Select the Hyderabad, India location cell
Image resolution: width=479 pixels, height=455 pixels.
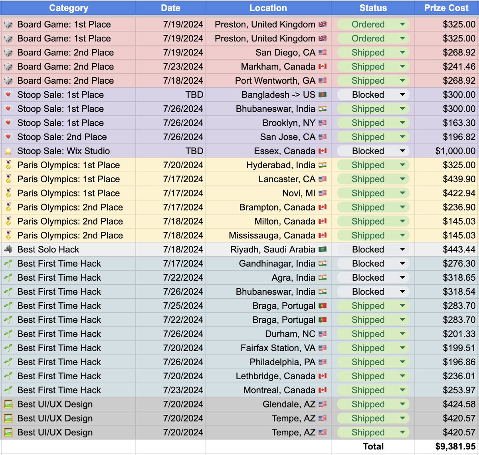[x=268, y=165]
